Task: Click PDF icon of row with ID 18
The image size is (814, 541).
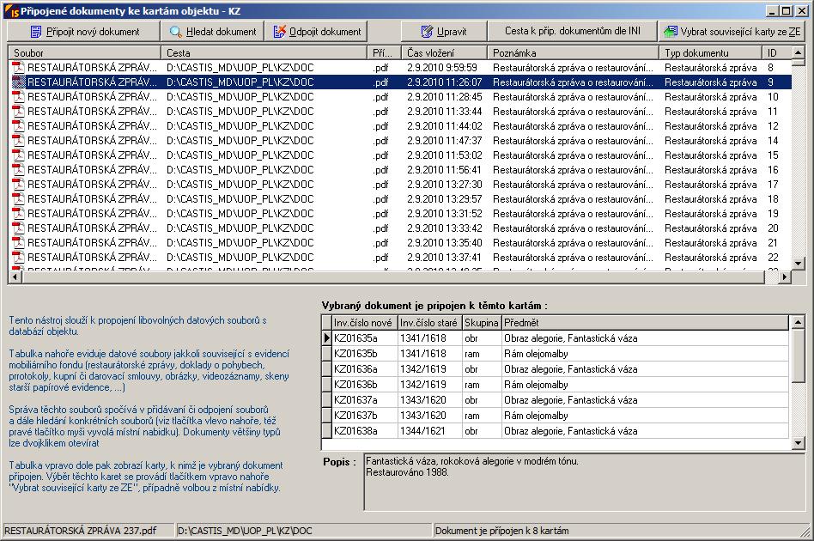Action: pos(19,198)
